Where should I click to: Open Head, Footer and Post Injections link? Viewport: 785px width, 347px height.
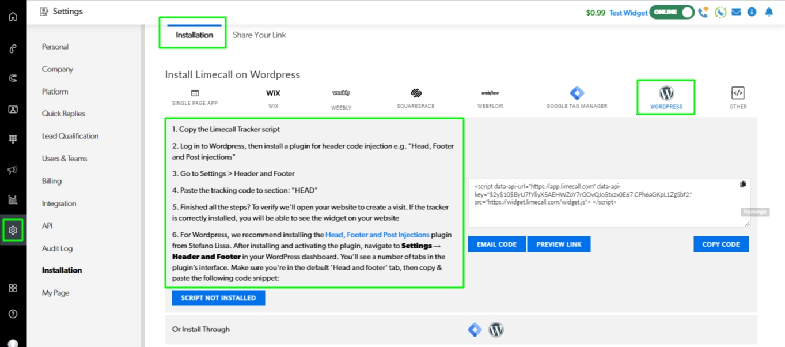[377, 235]
